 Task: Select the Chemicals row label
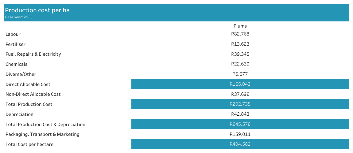(16, 64)
